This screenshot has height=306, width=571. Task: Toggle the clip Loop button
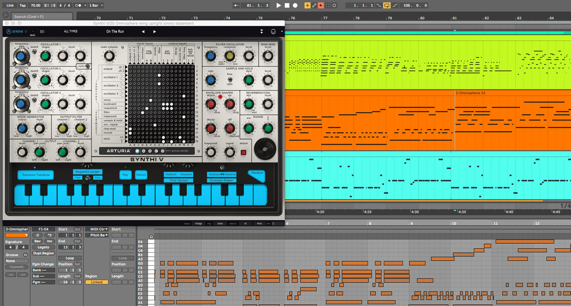(70, 258)
